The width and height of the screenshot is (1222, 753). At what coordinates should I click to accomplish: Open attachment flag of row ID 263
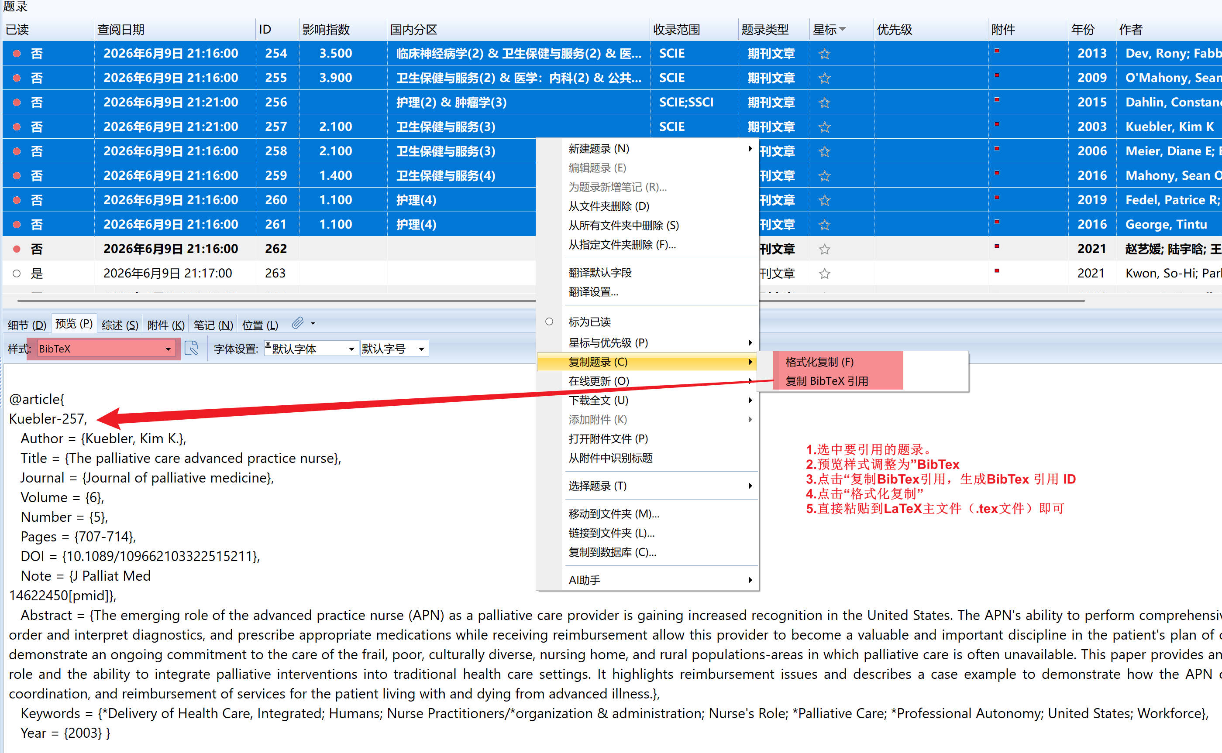[x=997, y=270]
